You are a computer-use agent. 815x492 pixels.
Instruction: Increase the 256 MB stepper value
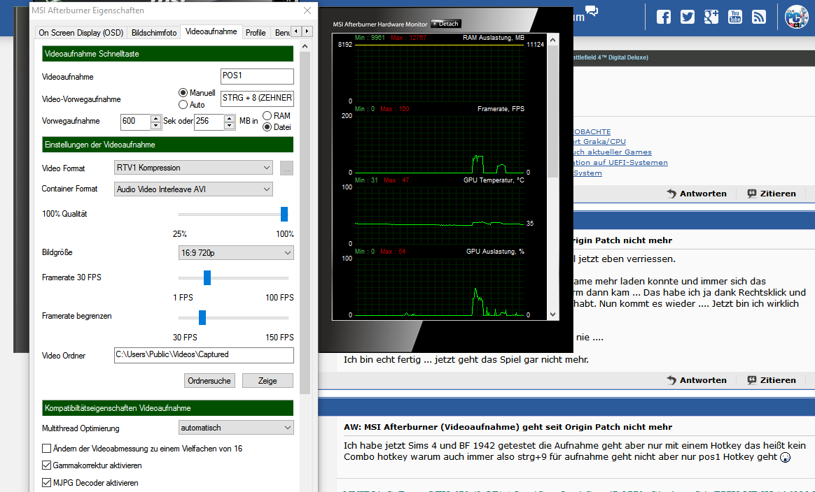[x=229, y=118]
